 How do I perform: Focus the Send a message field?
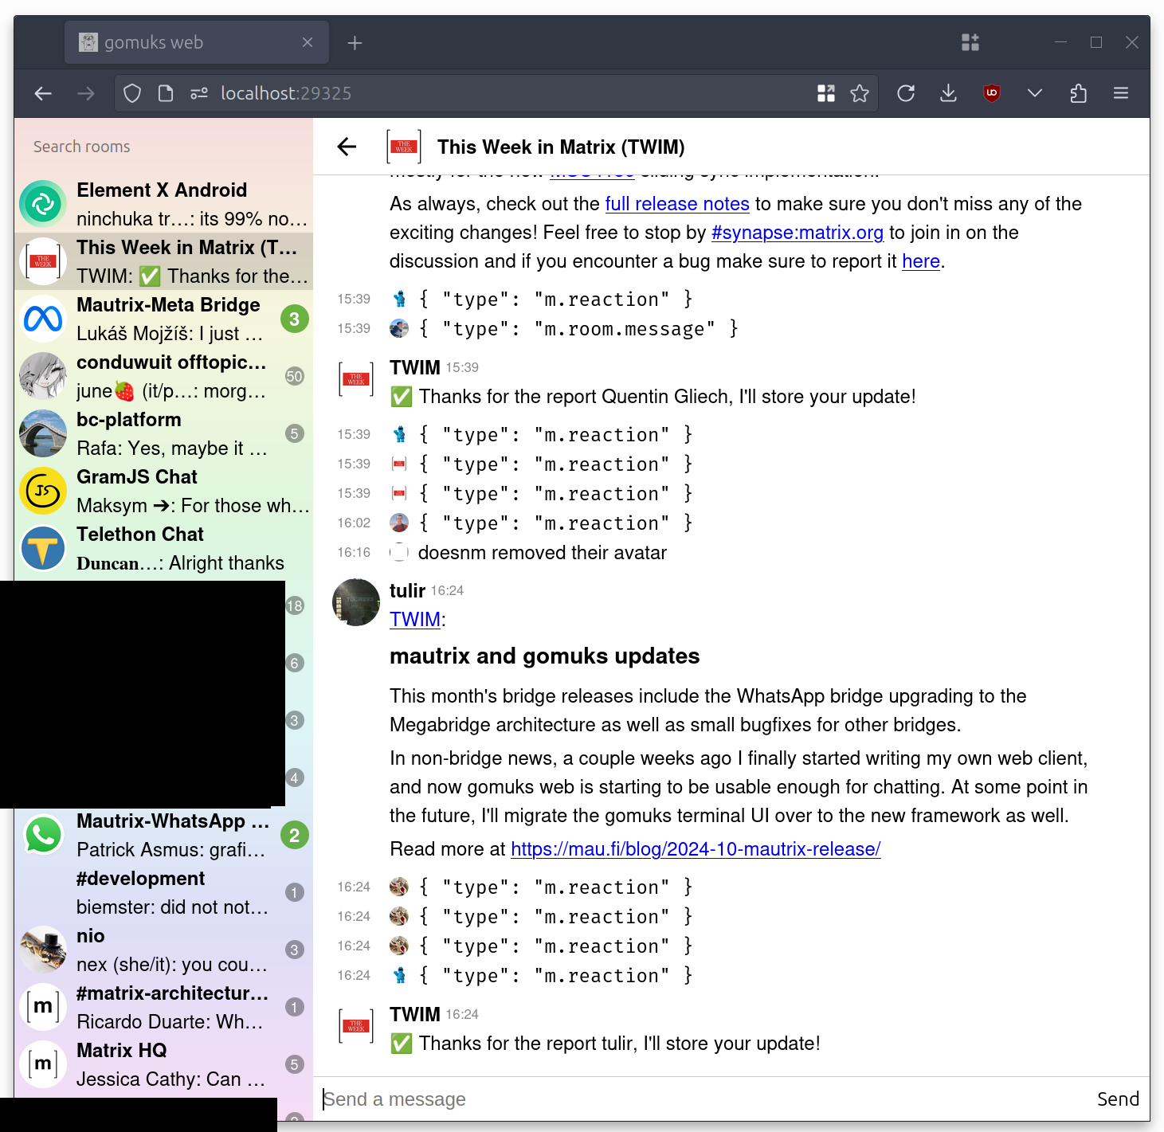pos(701,1099)
